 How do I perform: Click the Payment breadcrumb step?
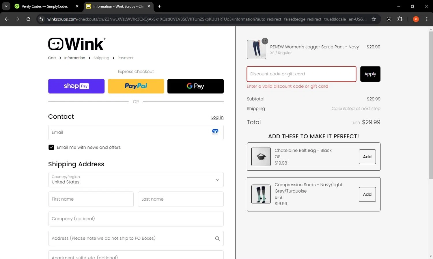coord(126,58)
